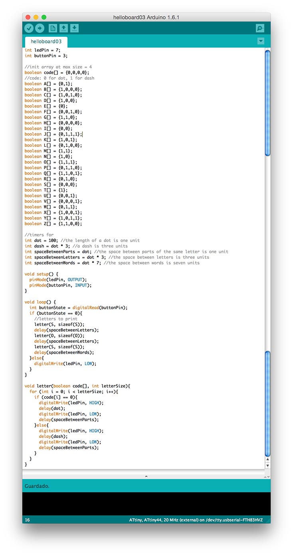This screenshot has height=553, width=293.
Task: Click the comment '//init array at max size = 4'
Action: pos(58,67)
